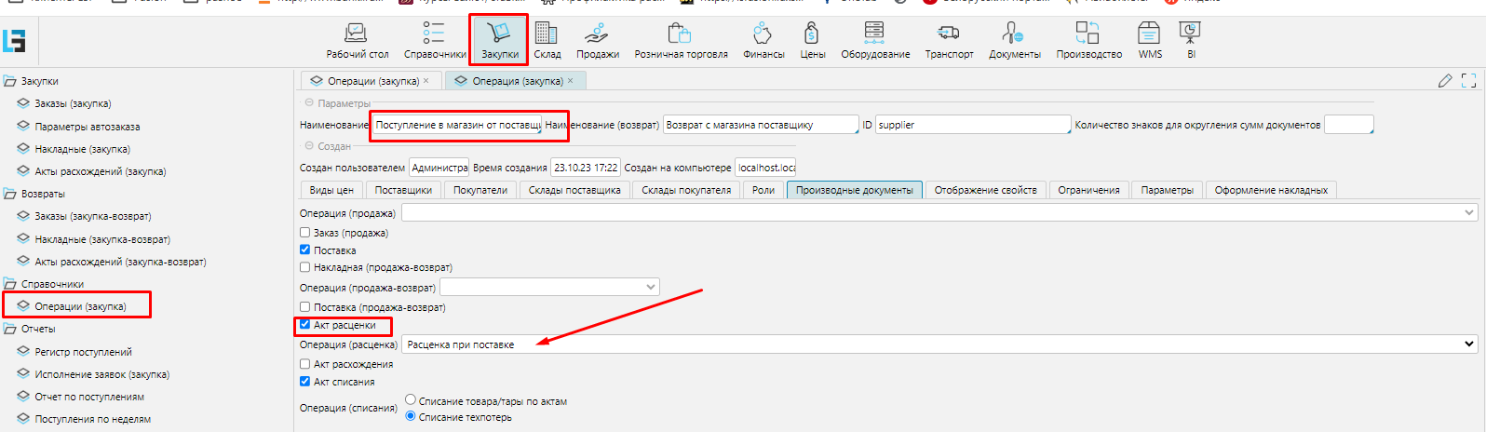Enable the Заказ (продажа) checkbox
The image size is (1486, 432).
[x=305, y=233]
